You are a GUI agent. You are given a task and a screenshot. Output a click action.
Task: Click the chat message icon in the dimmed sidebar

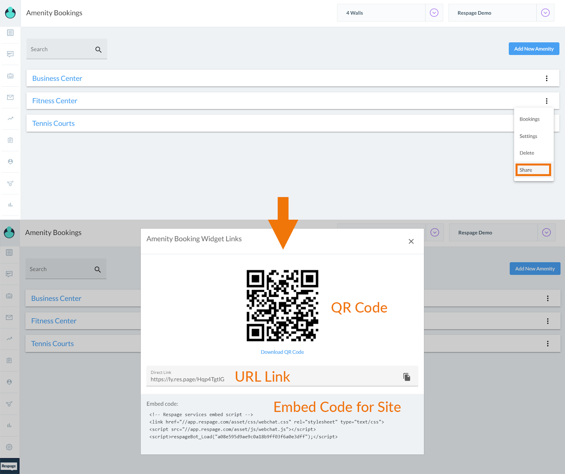click(x=9, y=274)
